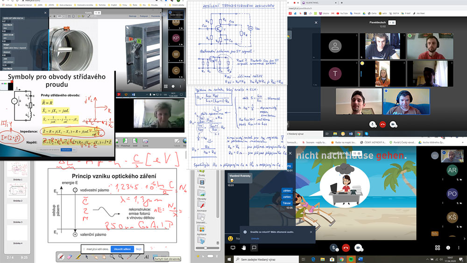Open the Poznámka tab in PDF viewer
467x263 pixels.
coord(156,16)
